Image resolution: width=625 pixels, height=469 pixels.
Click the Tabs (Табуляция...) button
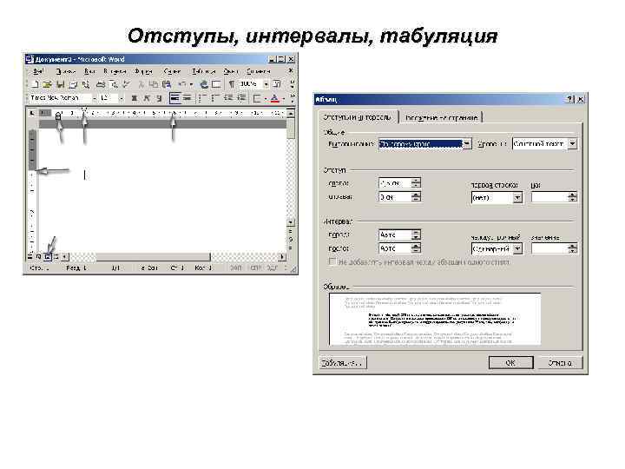point(343,363)
